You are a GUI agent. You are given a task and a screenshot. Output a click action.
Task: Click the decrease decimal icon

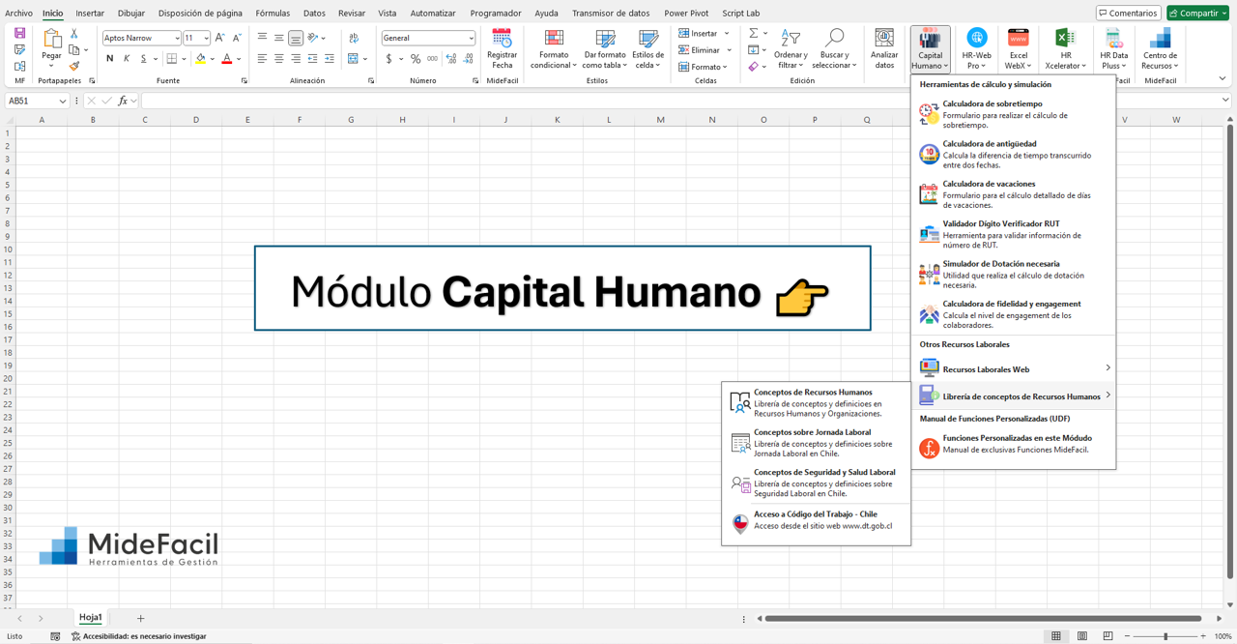pos(469,59)
